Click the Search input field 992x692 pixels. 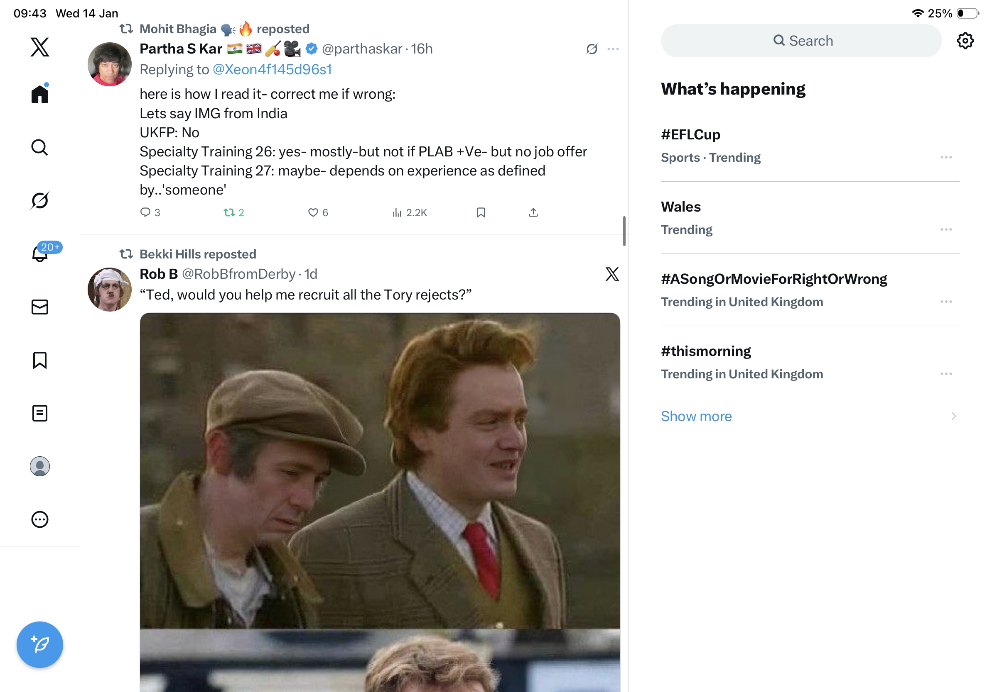tap(801, 41)
